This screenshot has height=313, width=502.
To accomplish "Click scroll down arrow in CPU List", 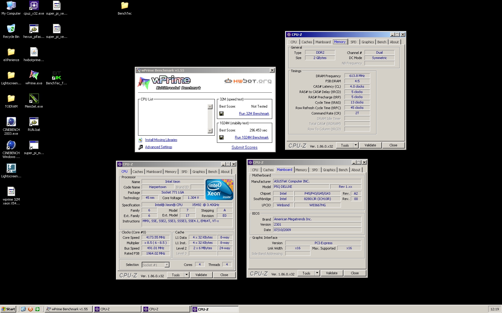I will pyautogui.click(x=210, y=131).
